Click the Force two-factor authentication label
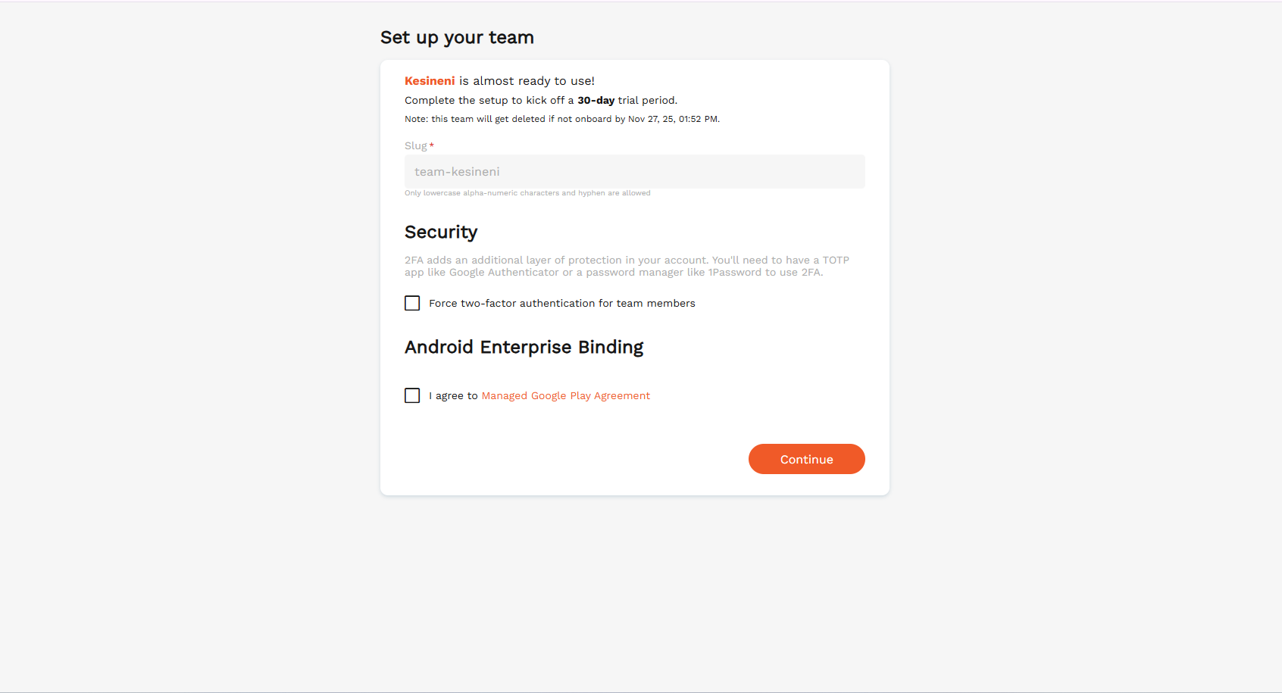This screenshot has height=693, width=1282. tap(561, 303)
